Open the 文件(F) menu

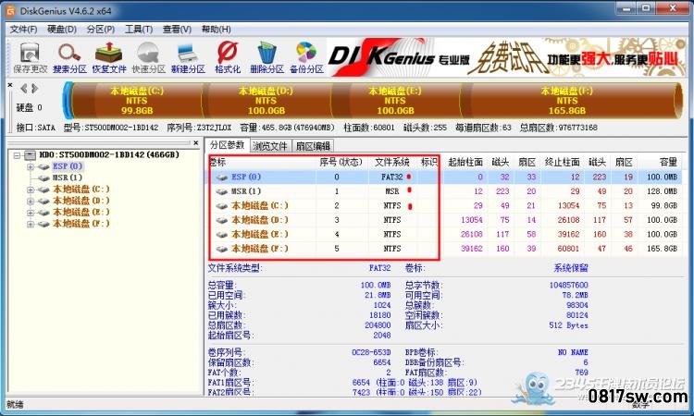pyautogui.click(x=23, y=30)
